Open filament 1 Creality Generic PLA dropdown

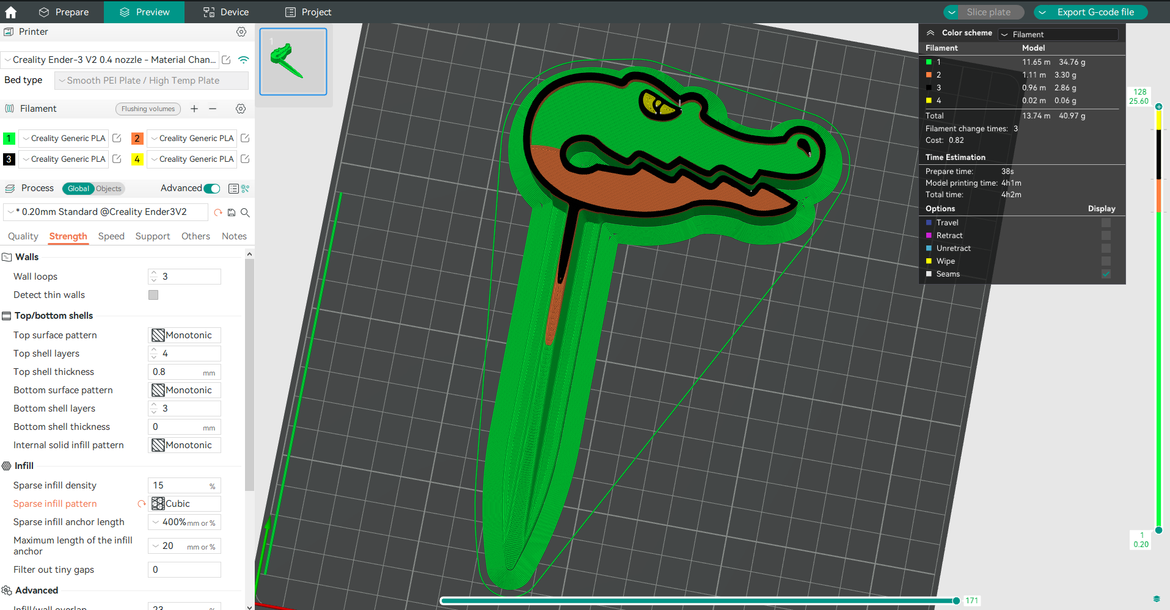pyautogui.click(x=64, y=138)
